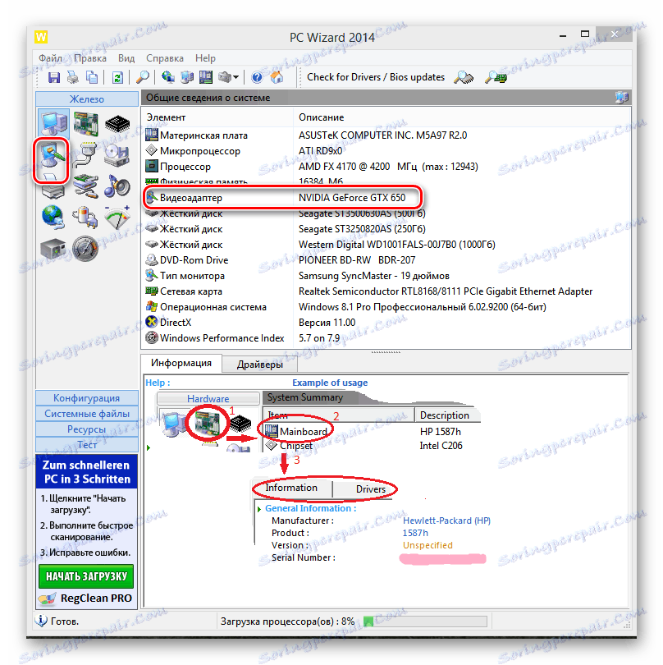Select the Операционная система row
Screen dimensions: 663x665
click(386, 307)
